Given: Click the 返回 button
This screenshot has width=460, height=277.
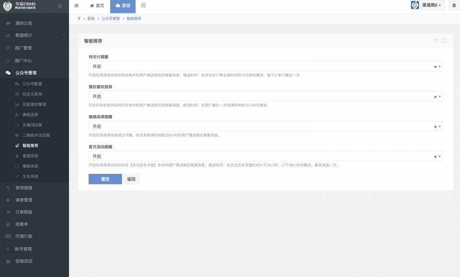Looking at the screenshot, I should [131, 179].
